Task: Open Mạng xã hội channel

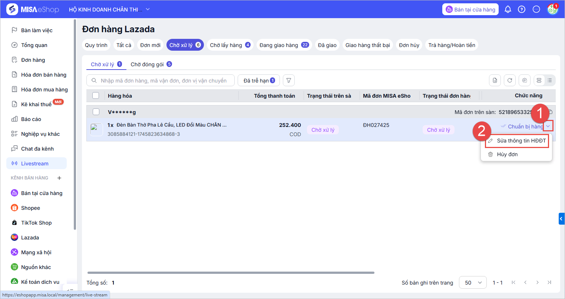Action: pyautogui.click(x=37, y=252)
